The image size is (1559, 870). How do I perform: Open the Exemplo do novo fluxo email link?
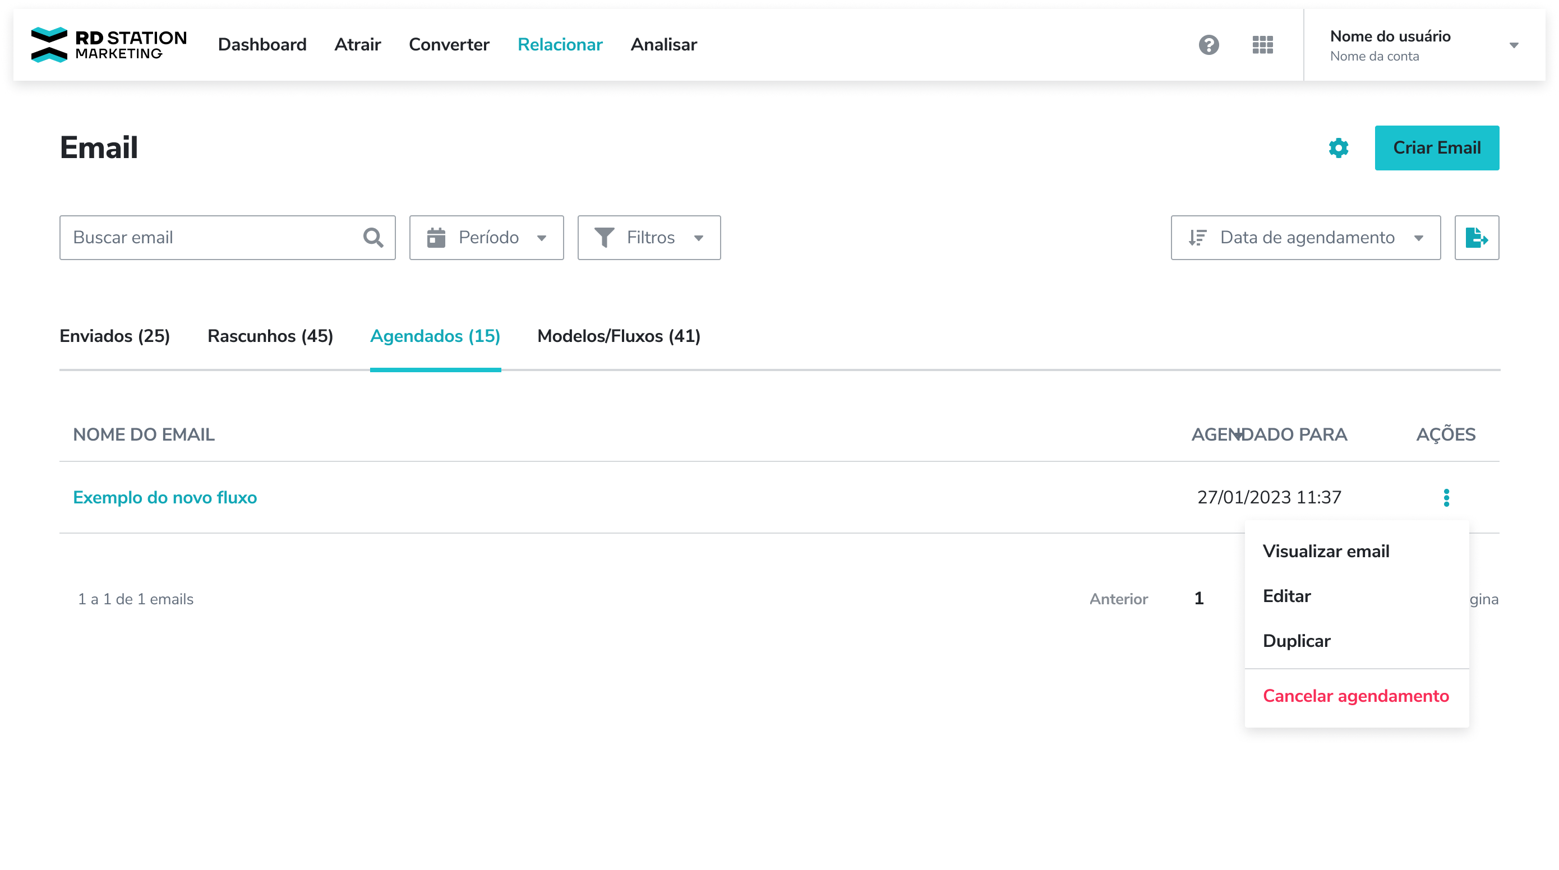(165, 497)
